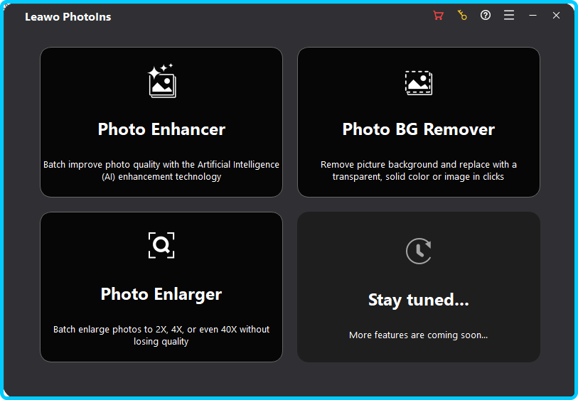Viewport: 578px width, 400px height.
Task: Click the AI enhancement technology description text
Action: 161,171
